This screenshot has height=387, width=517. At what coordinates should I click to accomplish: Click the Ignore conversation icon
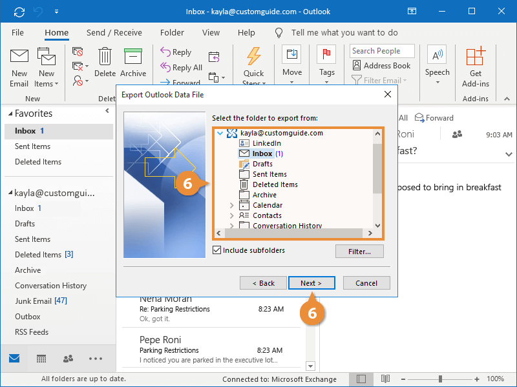coord(78,52)
